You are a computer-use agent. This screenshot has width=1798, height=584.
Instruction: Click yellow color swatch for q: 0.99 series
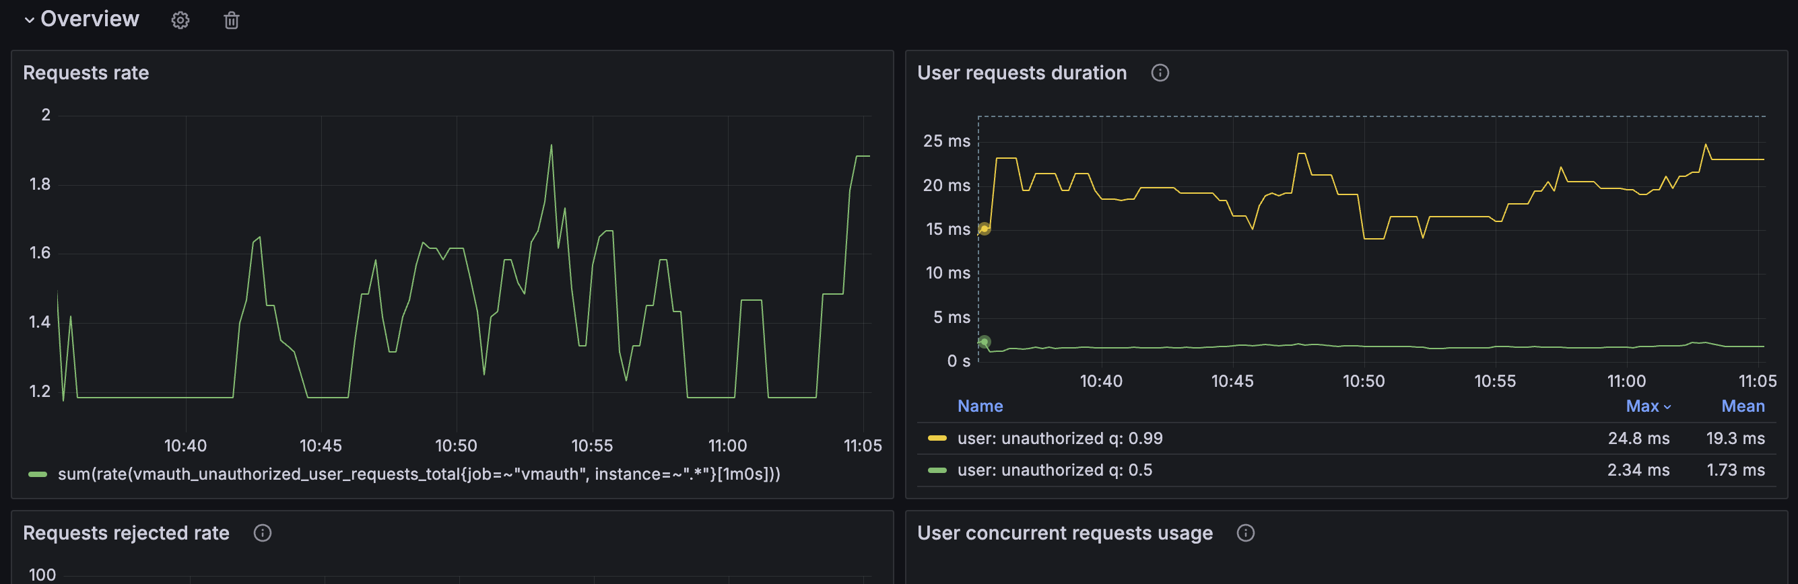[937, 438]
